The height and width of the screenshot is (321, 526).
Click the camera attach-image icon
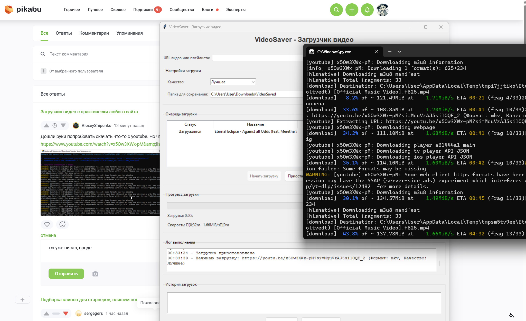pos(95,274)
